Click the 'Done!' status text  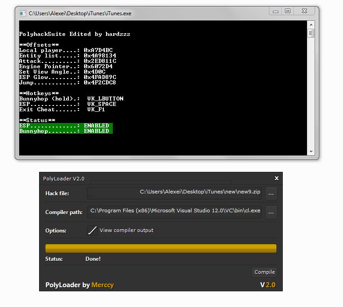tap(93, 259)
